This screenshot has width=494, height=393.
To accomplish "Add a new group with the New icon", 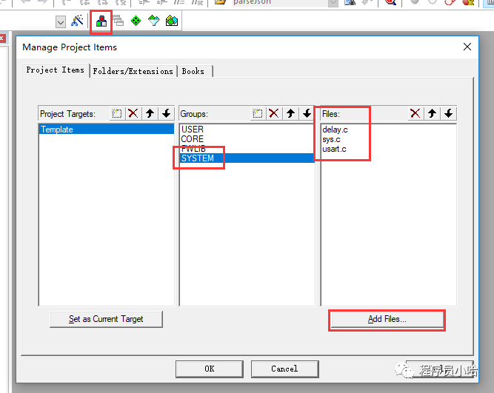I will coord(257,114).
